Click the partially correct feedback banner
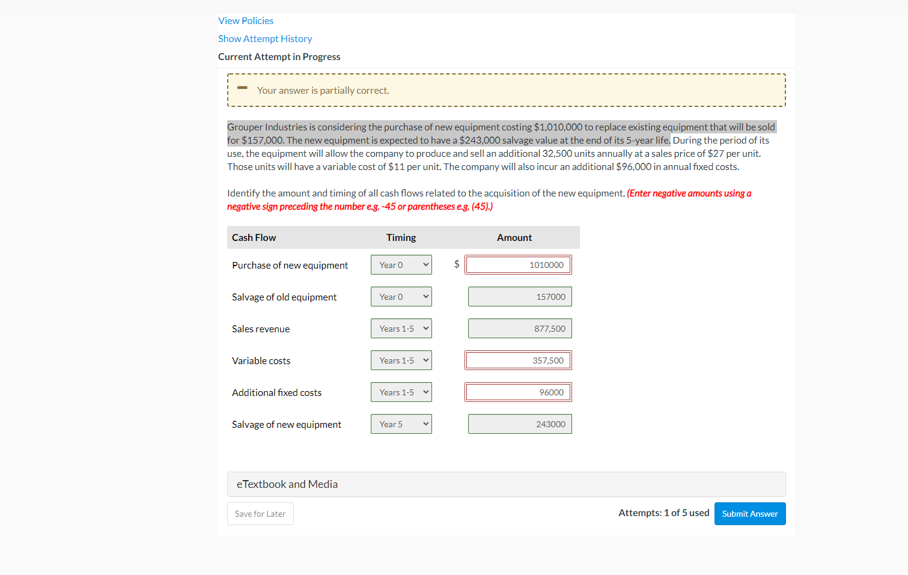The image size is (908, 575). [507, 90]
